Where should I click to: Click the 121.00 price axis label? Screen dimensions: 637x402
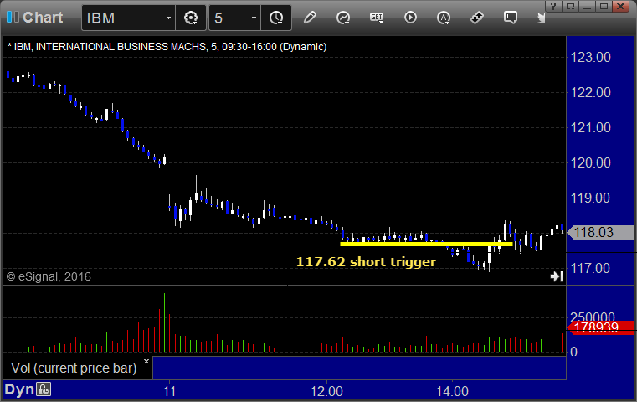tap(591, 127)
